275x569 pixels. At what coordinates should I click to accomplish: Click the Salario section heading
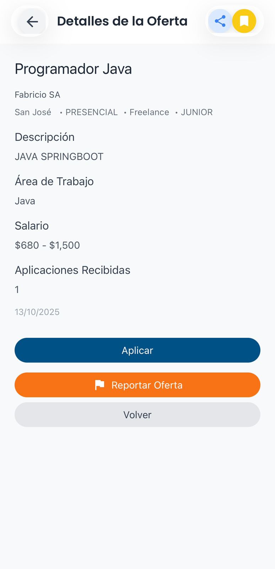(x=32, y=226)
